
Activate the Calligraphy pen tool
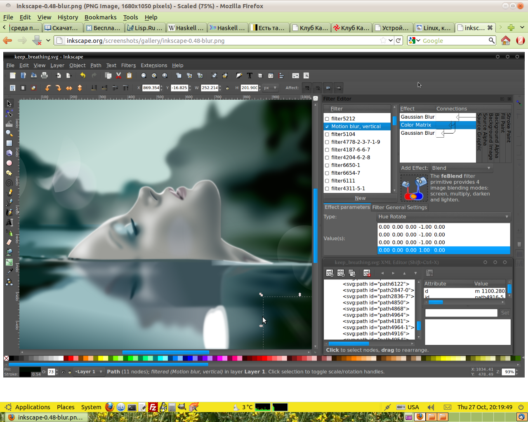pyautogui.click(x=9, y=212)
